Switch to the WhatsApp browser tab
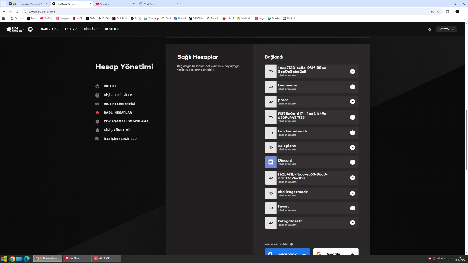The width and height of the screenshot is (468, 263). 159,4
